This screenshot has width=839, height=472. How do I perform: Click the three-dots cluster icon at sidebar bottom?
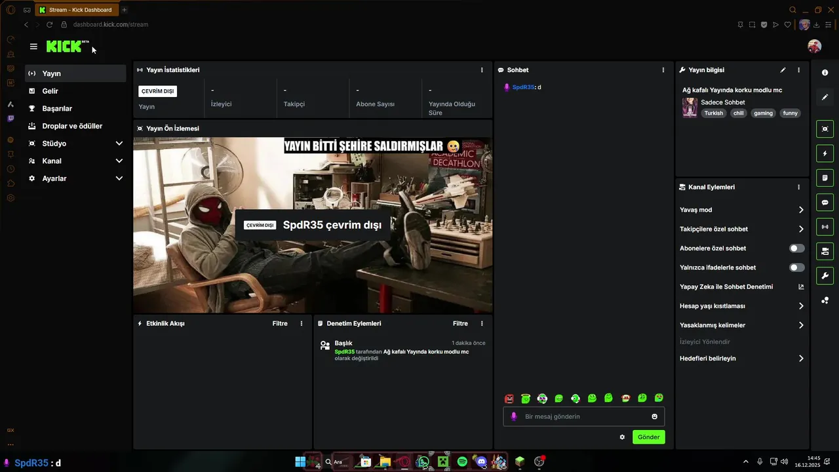pos(825,300)
